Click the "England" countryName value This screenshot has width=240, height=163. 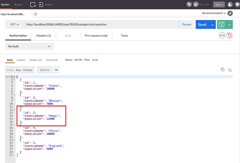pyautogui.click(x=55, y=146)
